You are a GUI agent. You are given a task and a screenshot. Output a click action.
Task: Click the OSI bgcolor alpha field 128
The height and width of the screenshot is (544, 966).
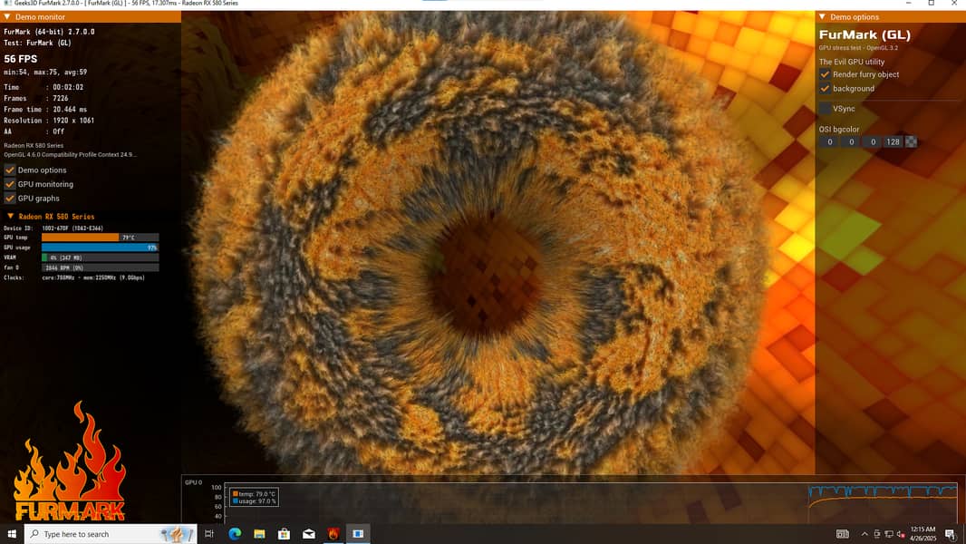[893, 141]
